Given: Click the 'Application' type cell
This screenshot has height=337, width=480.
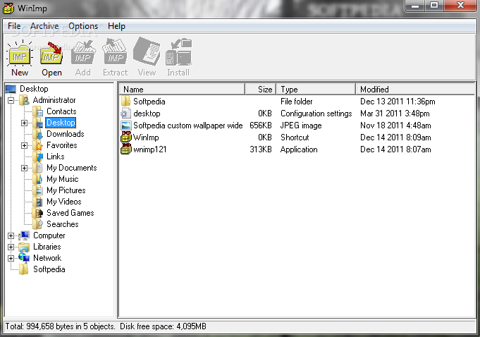Looking at the screenshot, I should [x=299, y=149].
